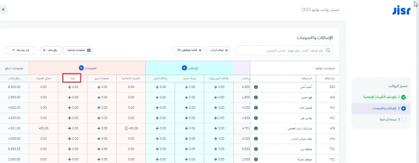The height and width of the screenshot is (163, 419).
Task: Click the التأمينات الاجتماعية column header
Action: [131, 78]
